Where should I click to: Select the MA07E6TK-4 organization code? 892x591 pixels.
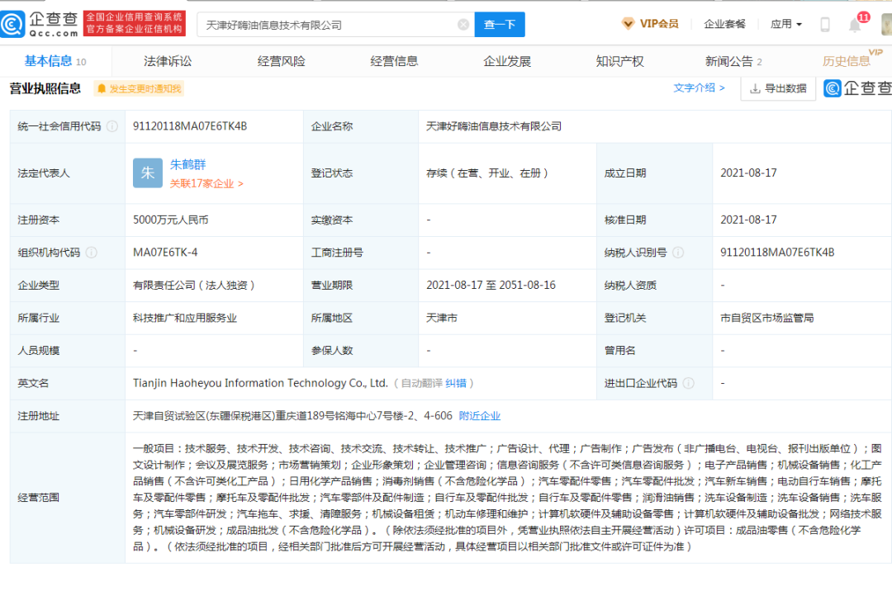click(x=165, y=253)
